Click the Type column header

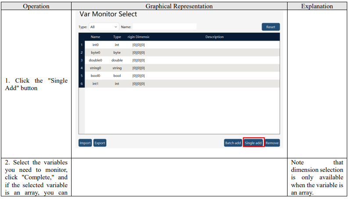click(x=117, y=37)
